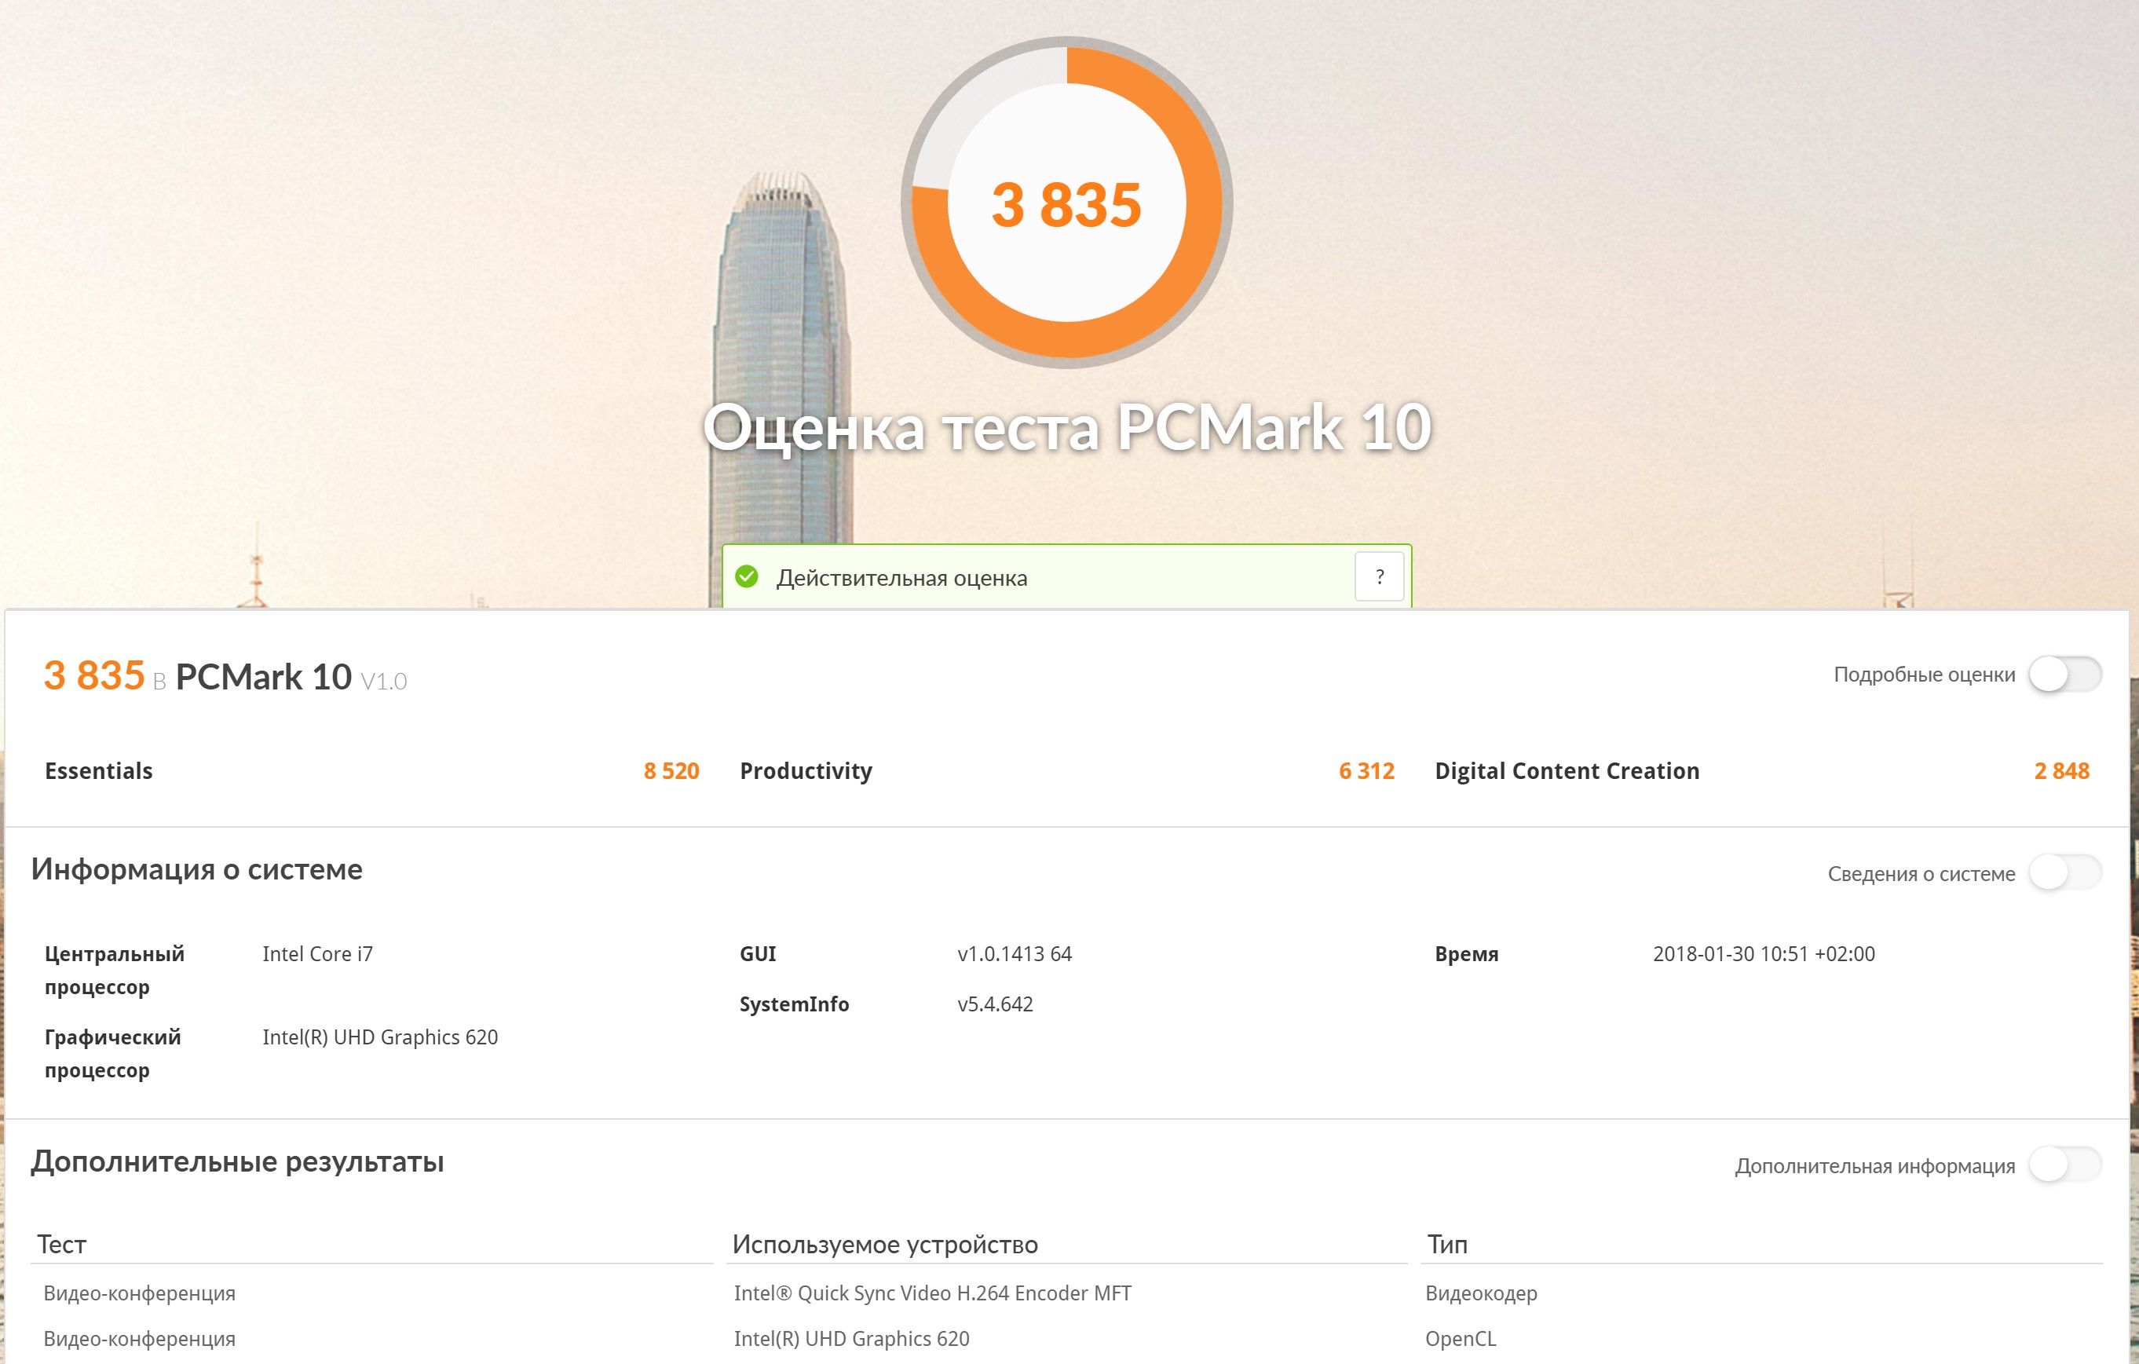Enable the Дополнительная информация switch
This screenshot has height=1364, width=2139.
2064,1164
